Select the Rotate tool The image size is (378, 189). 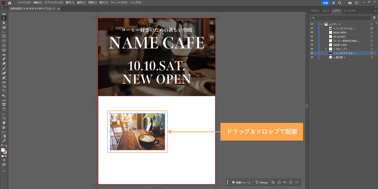4,91
